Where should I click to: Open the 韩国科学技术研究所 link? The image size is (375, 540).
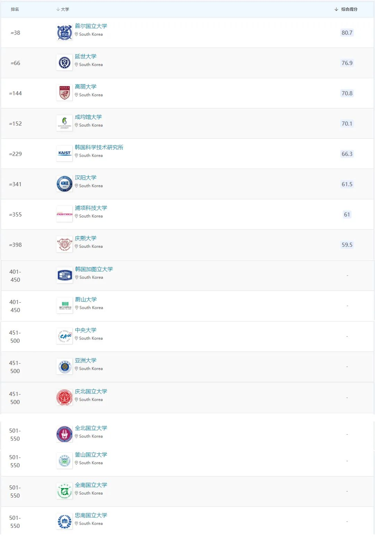pyautogui.click(x=99, y=147)
